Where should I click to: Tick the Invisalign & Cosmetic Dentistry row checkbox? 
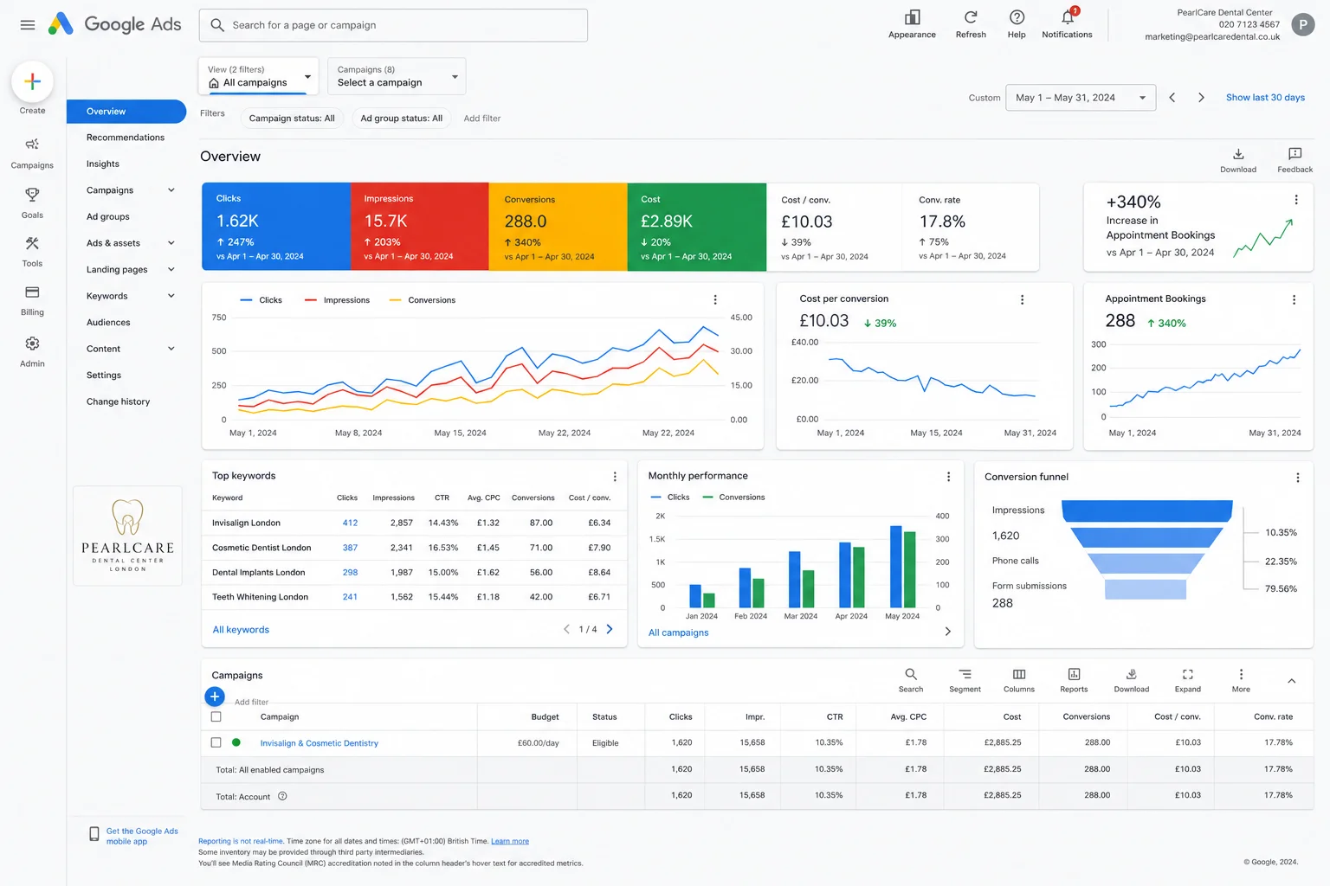[x=216, y=742]
